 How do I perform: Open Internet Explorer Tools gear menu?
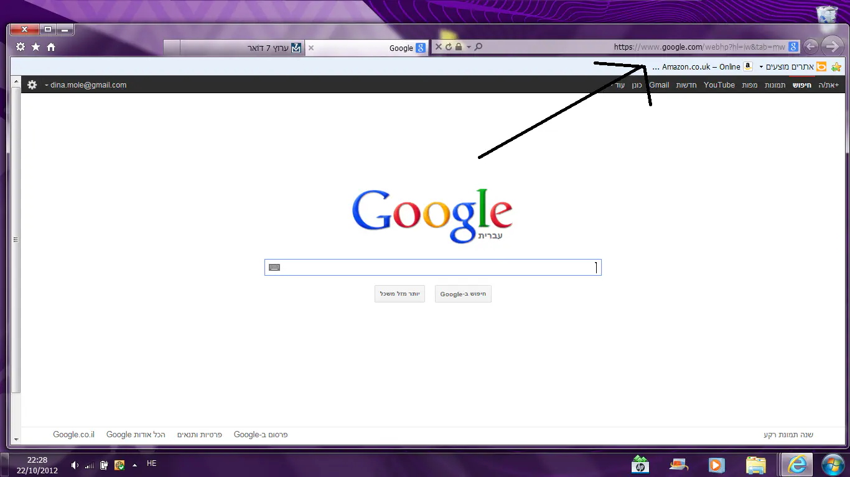[21, 47]
